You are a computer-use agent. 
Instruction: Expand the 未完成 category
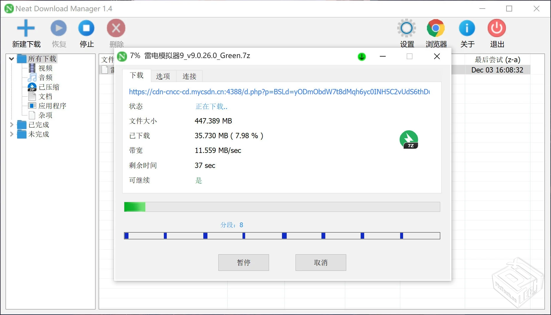click(x=11, y=134)
